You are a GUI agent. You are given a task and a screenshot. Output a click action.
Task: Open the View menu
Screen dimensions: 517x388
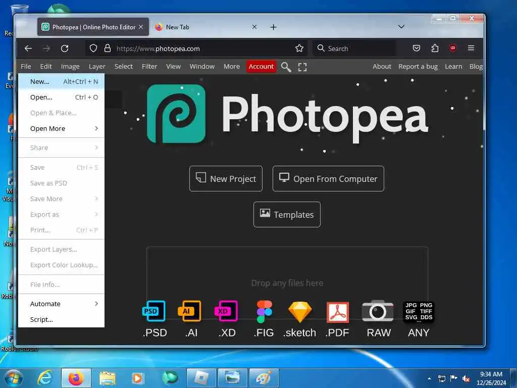pos(174,66)
